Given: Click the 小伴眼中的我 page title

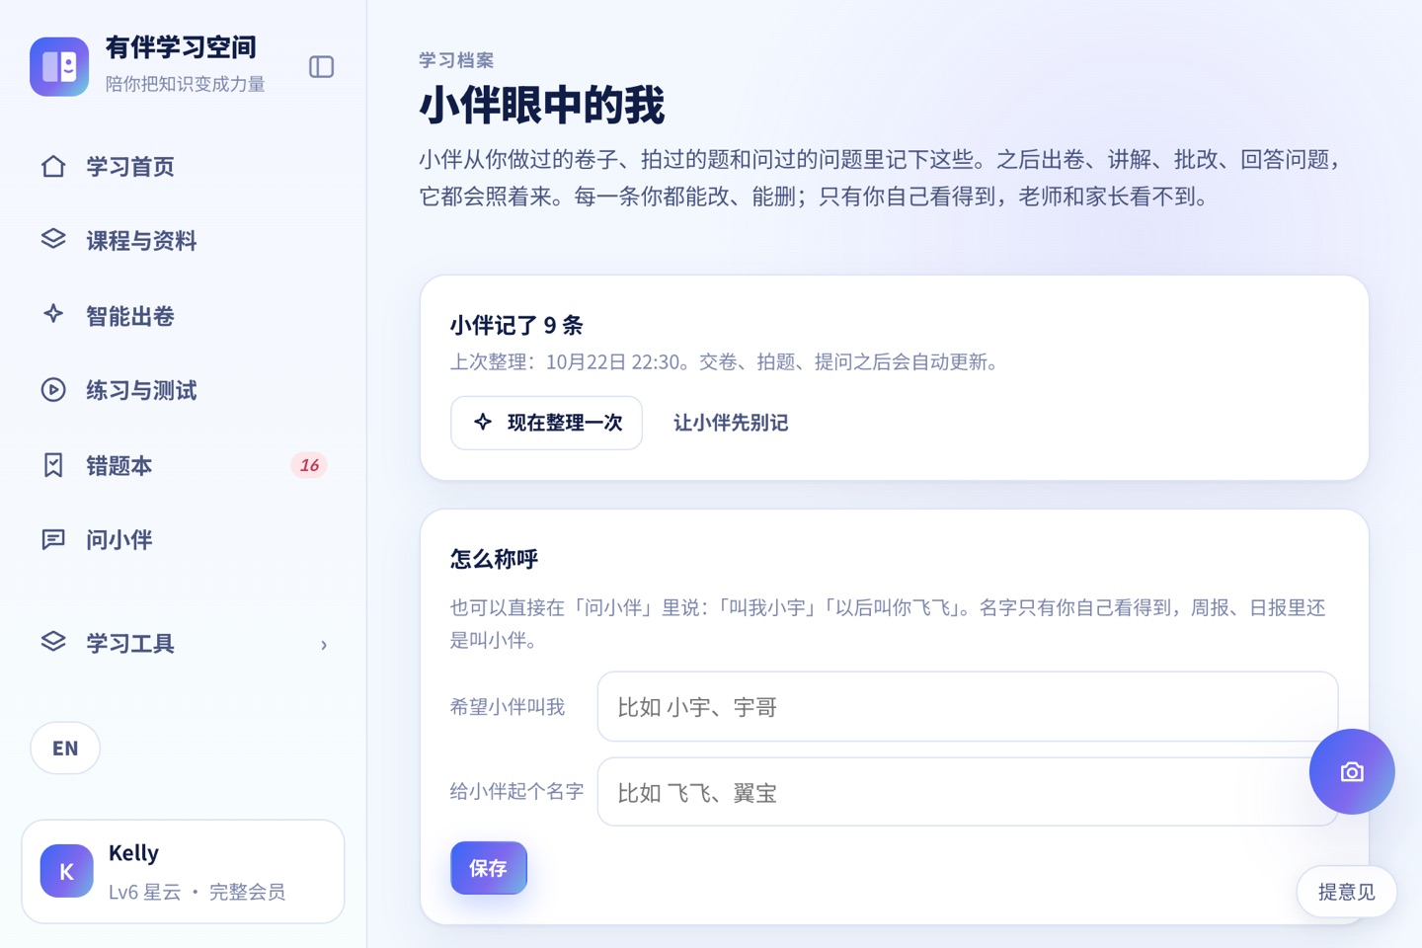Looking at the screenshot, I should tap(542, 105).
